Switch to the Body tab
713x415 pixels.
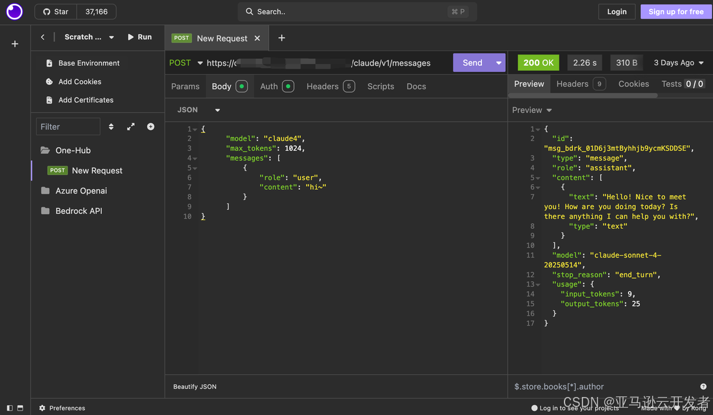click(229, 86)
